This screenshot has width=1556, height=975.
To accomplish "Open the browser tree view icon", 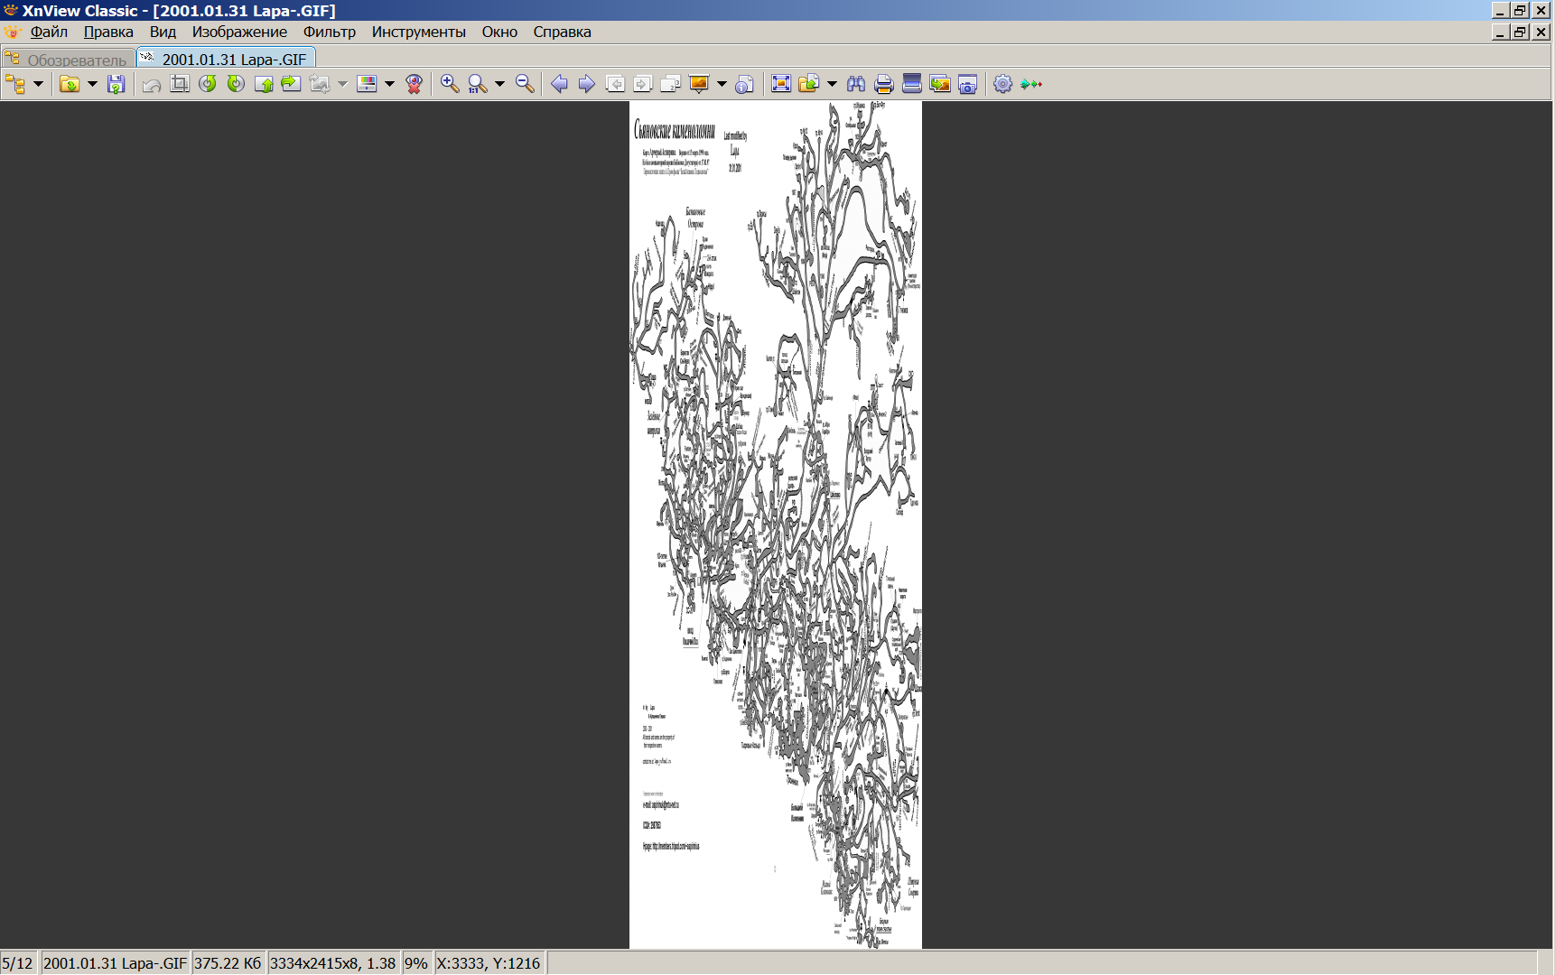I will [15, 84].
